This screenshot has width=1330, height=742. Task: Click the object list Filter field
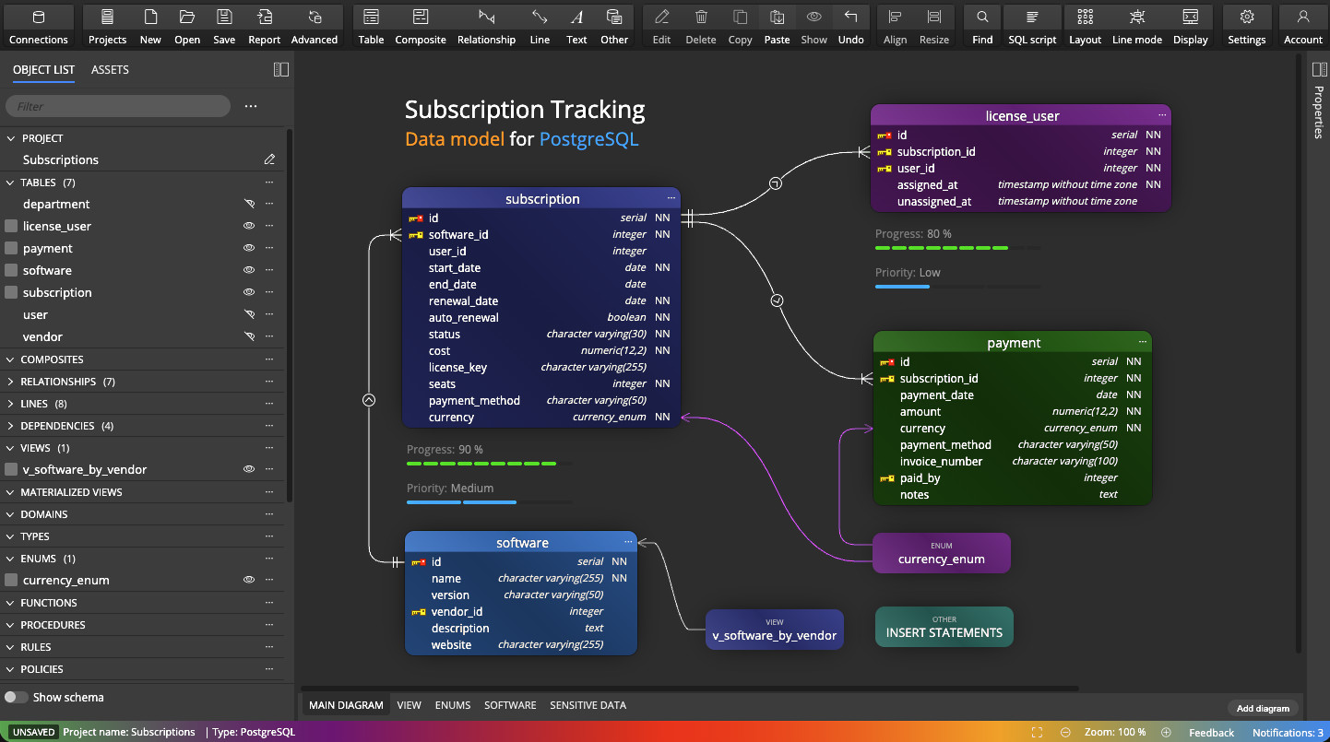click(117, 106)
